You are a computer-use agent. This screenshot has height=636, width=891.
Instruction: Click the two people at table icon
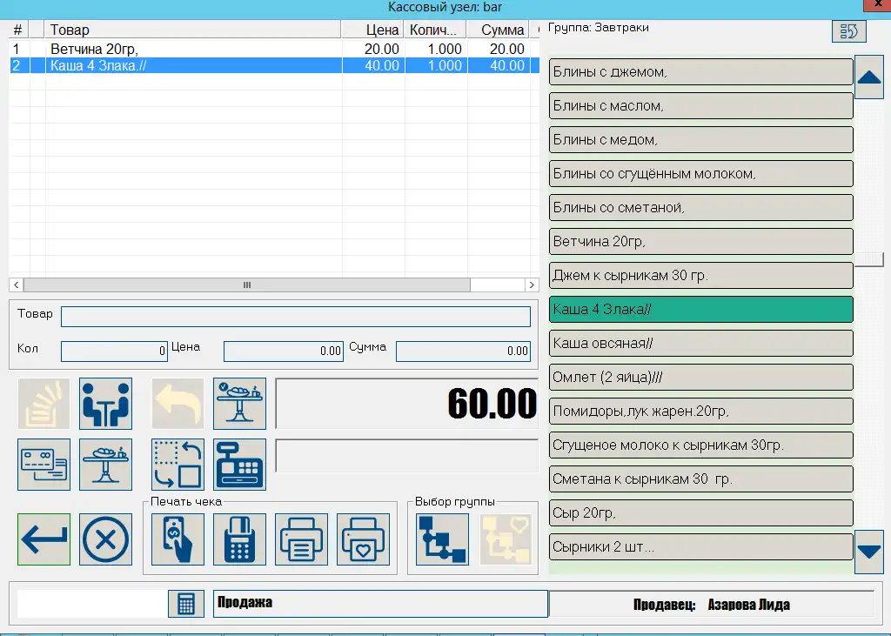[105, 404]
